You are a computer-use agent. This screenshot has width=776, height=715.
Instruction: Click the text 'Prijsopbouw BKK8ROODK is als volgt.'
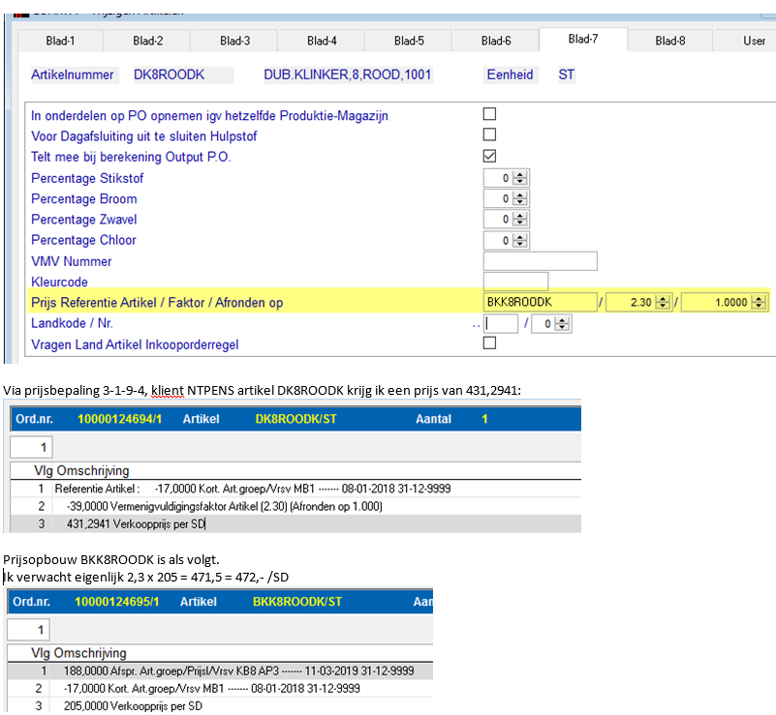[x=111, y=559]
